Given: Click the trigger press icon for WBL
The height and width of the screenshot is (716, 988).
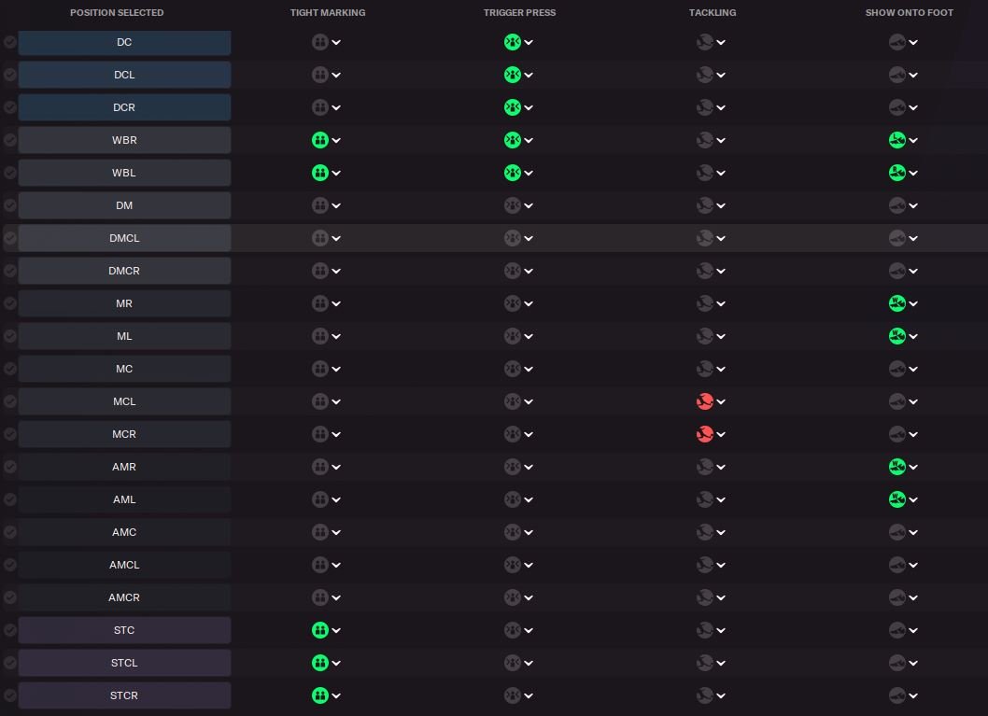Looking at the screenshot, I should 512,173.
